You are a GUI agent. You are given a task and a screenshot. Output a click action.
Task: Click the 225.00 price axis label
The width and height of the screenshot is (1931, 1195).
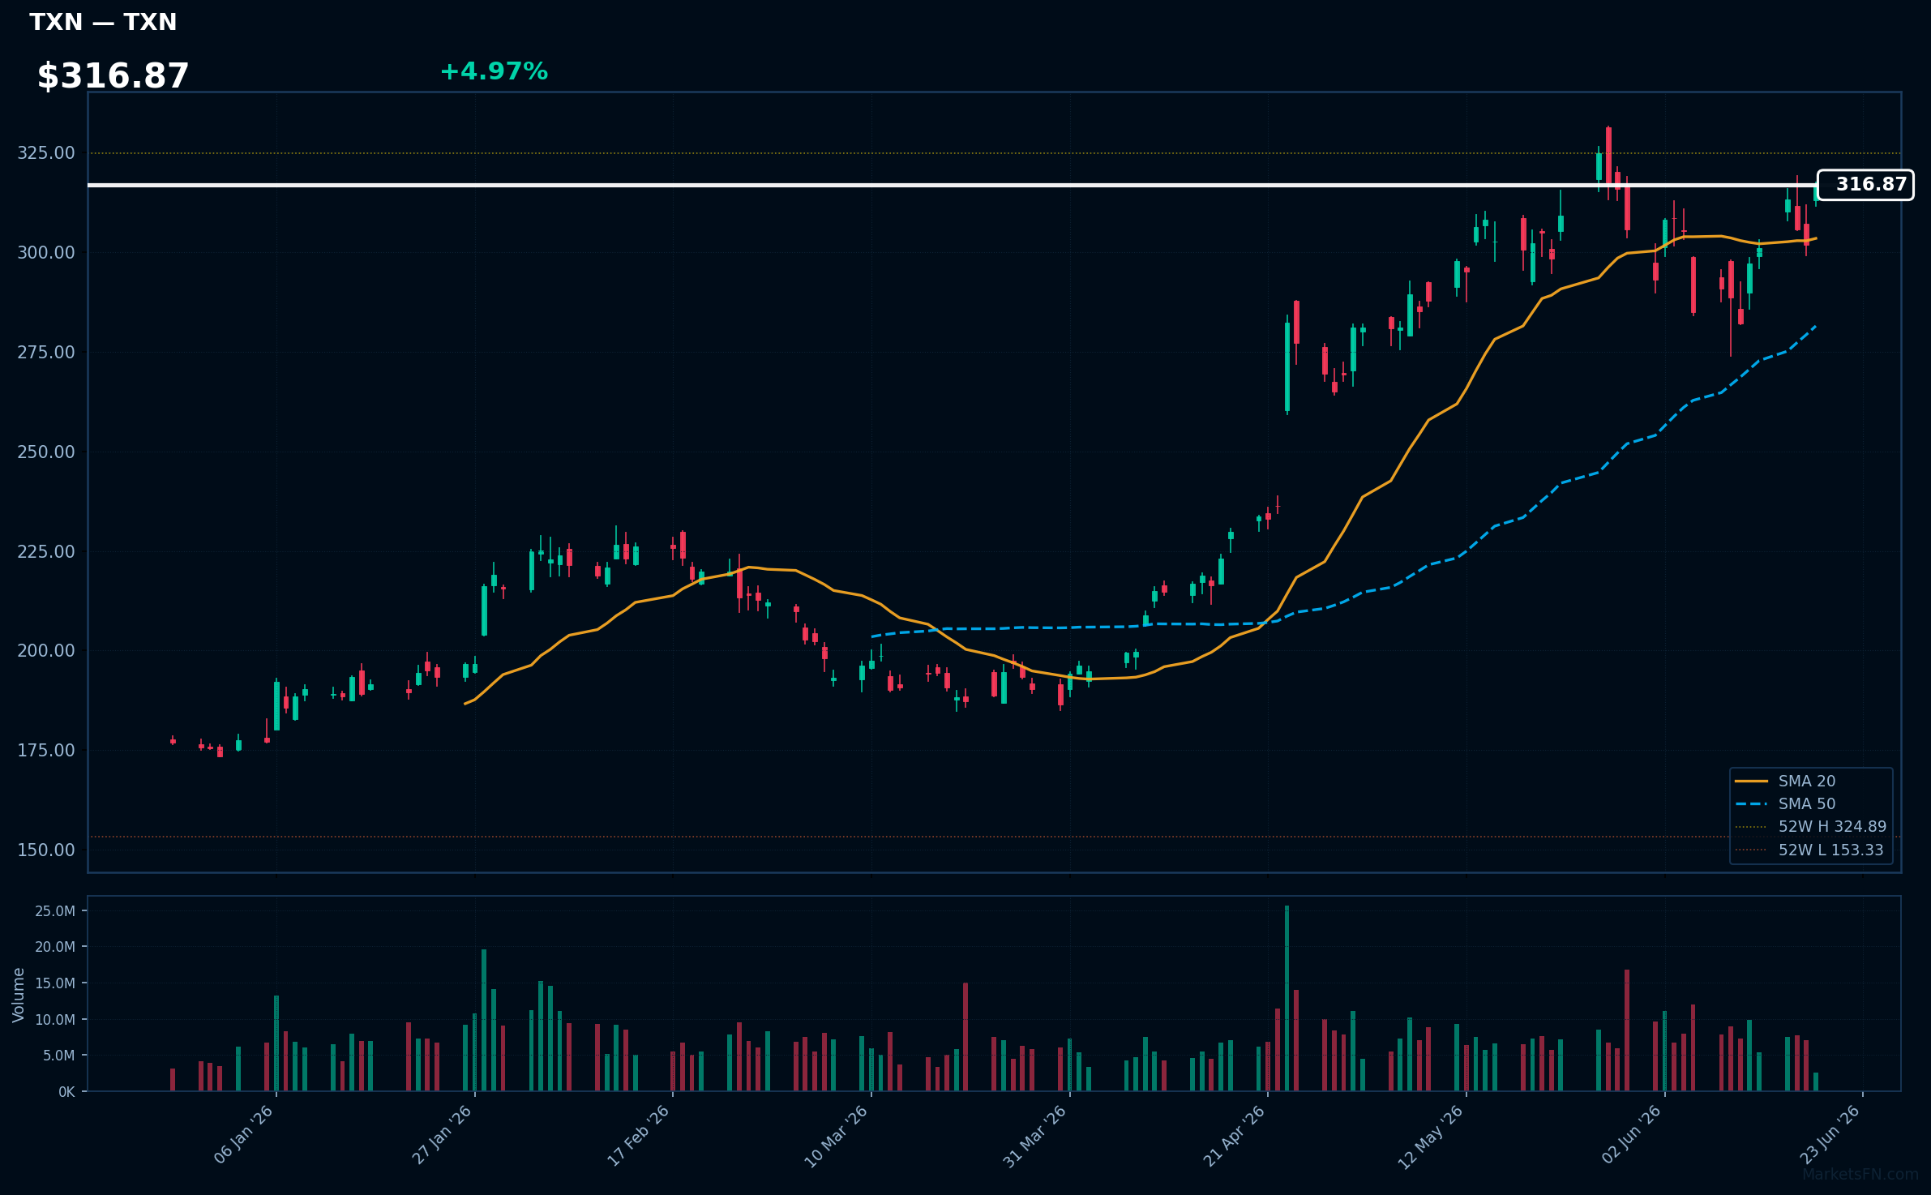pyautogui.click(x=46, y=551)
